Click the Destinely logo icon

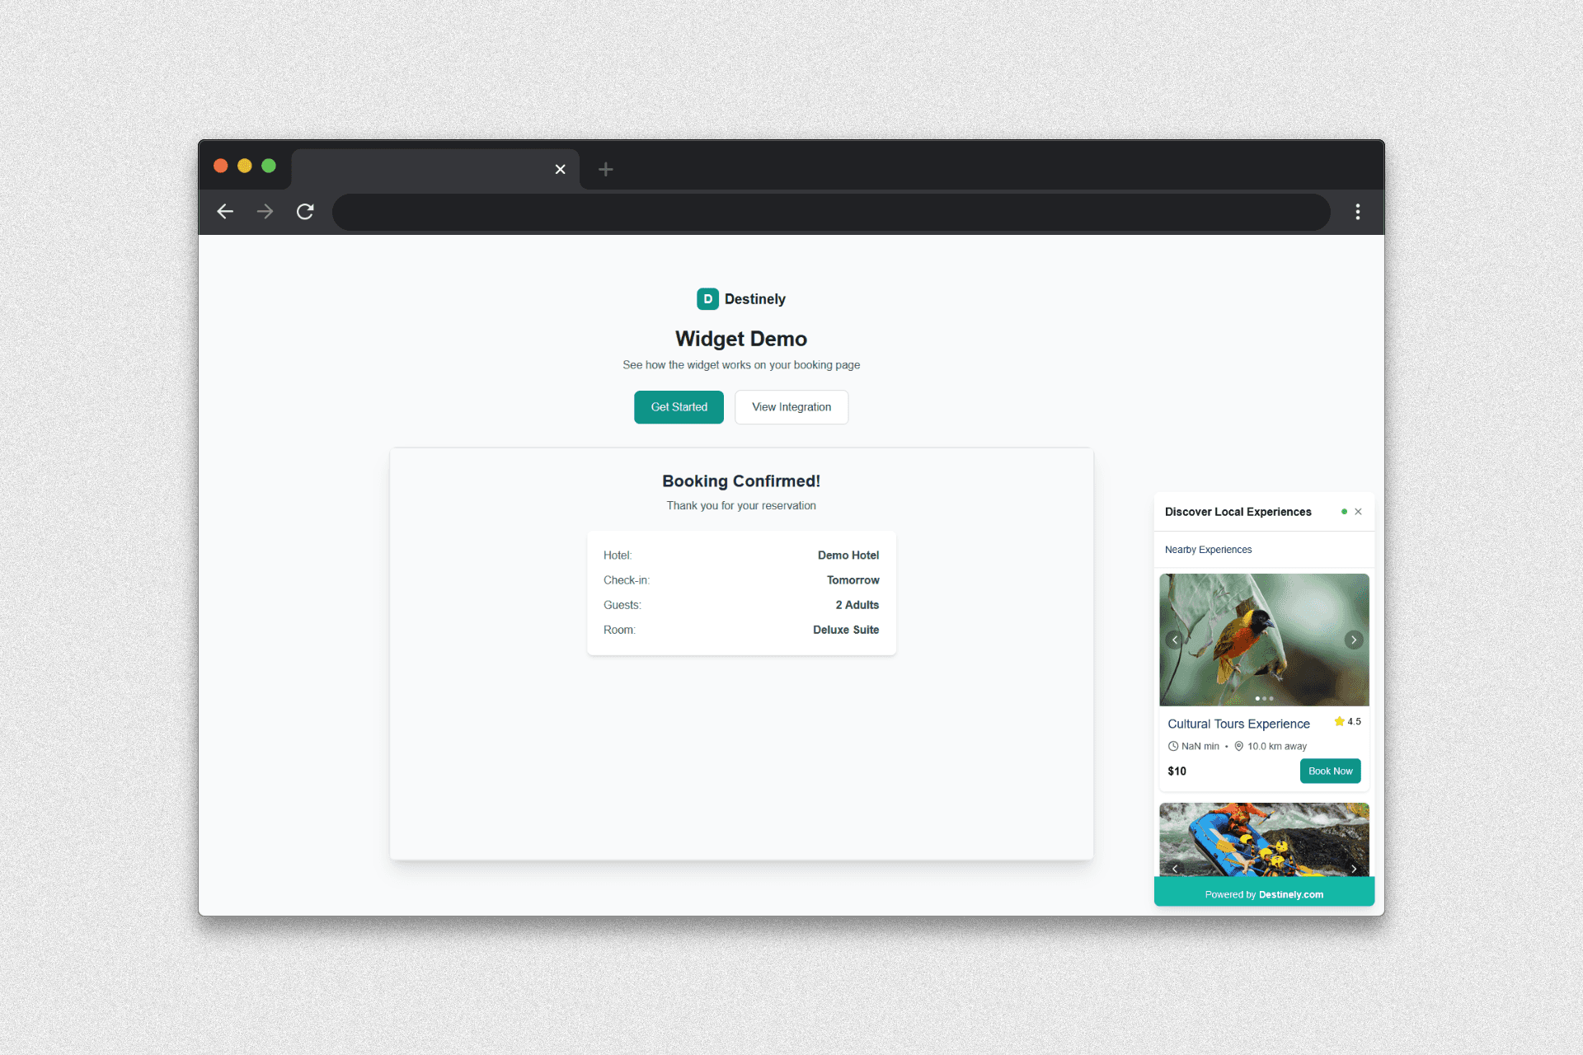pyautogui.click(x=708, y=298)
